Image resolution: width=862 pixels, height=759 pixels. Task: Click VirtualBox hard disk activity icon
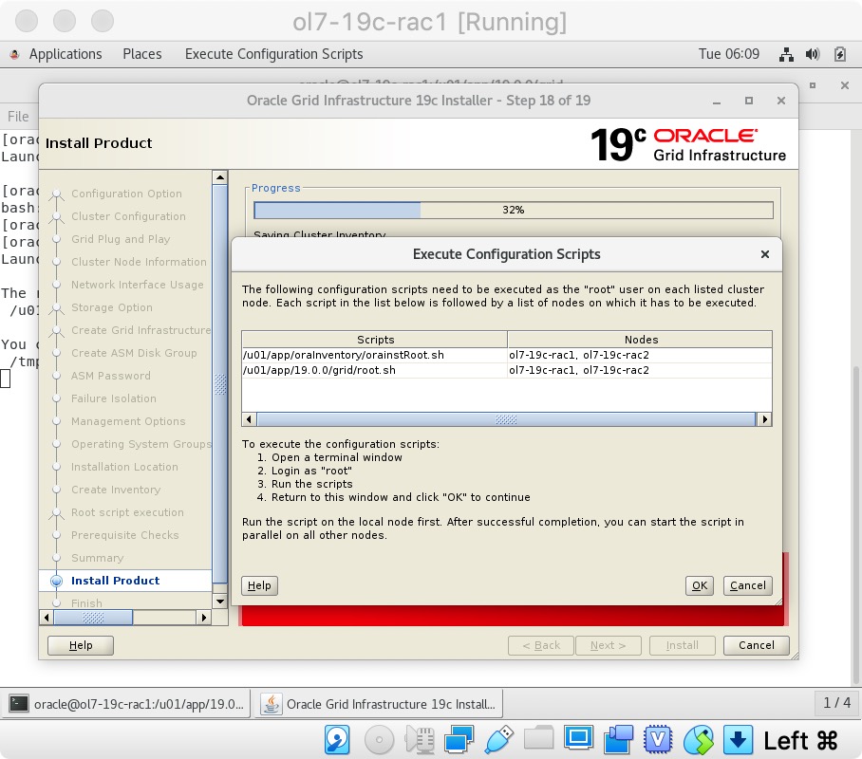point(337,740)
